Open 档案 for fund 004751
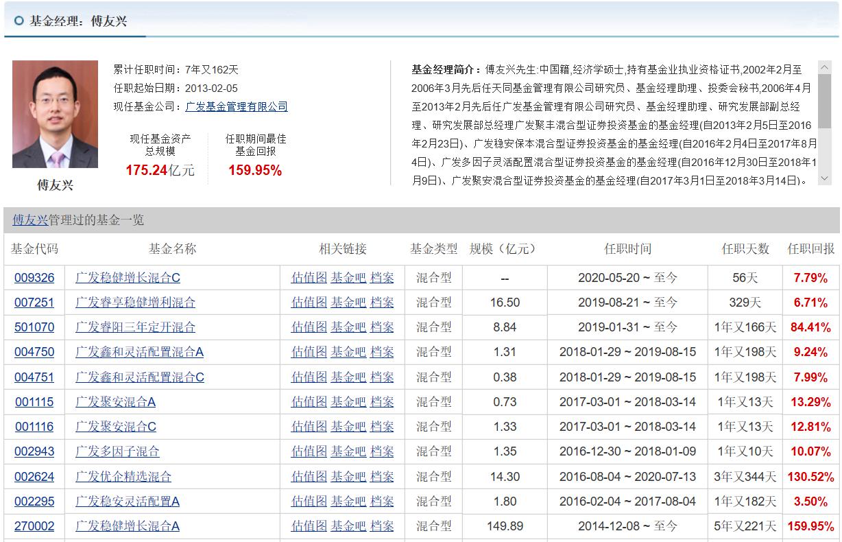The height and width of the screenshot is (542, 842). tap(382, 377)
